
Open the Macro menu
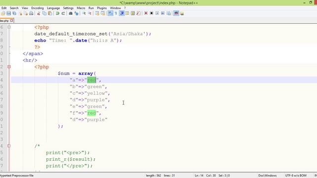coord(81,8)
